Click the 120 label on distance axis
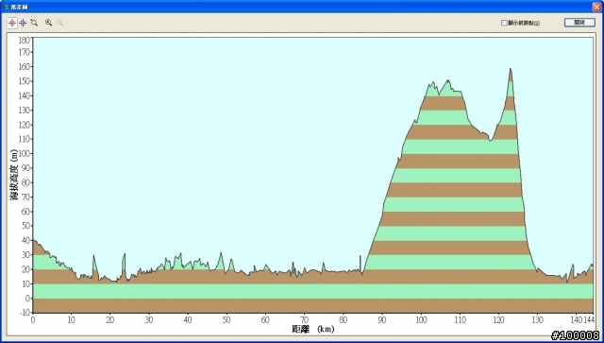The height and width of the screenshot is (343, 604). (498, 320)
